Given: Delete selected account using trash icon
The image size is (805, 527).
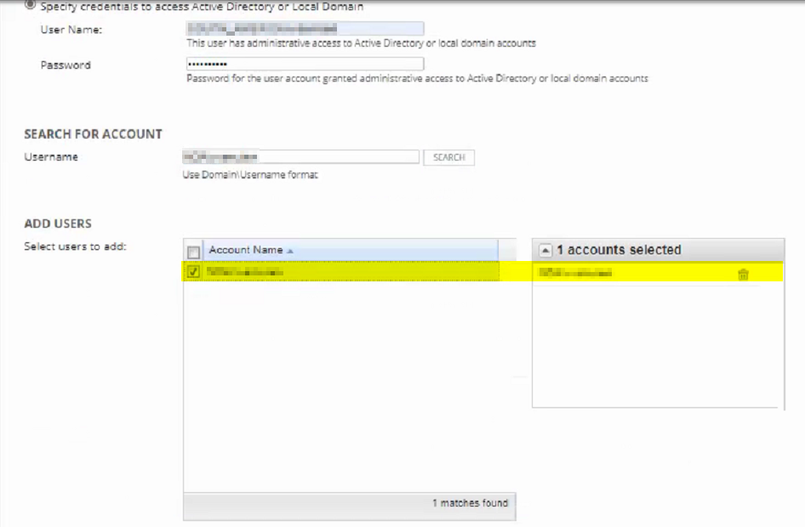Looking at the screenshot, I should click(743, 275).
